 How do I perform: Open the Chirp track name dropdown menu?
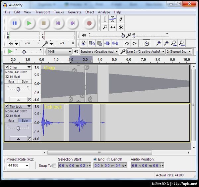pos(18,67)
